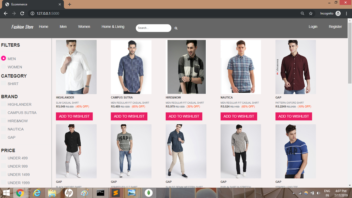Check the NAUTICA brand filter

pyautogui.click(x=3, y=129)
